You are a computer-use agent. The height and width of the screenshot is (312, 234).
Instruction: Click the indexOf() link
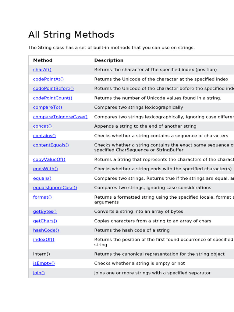pyautogui.click(x=44, y=240)
